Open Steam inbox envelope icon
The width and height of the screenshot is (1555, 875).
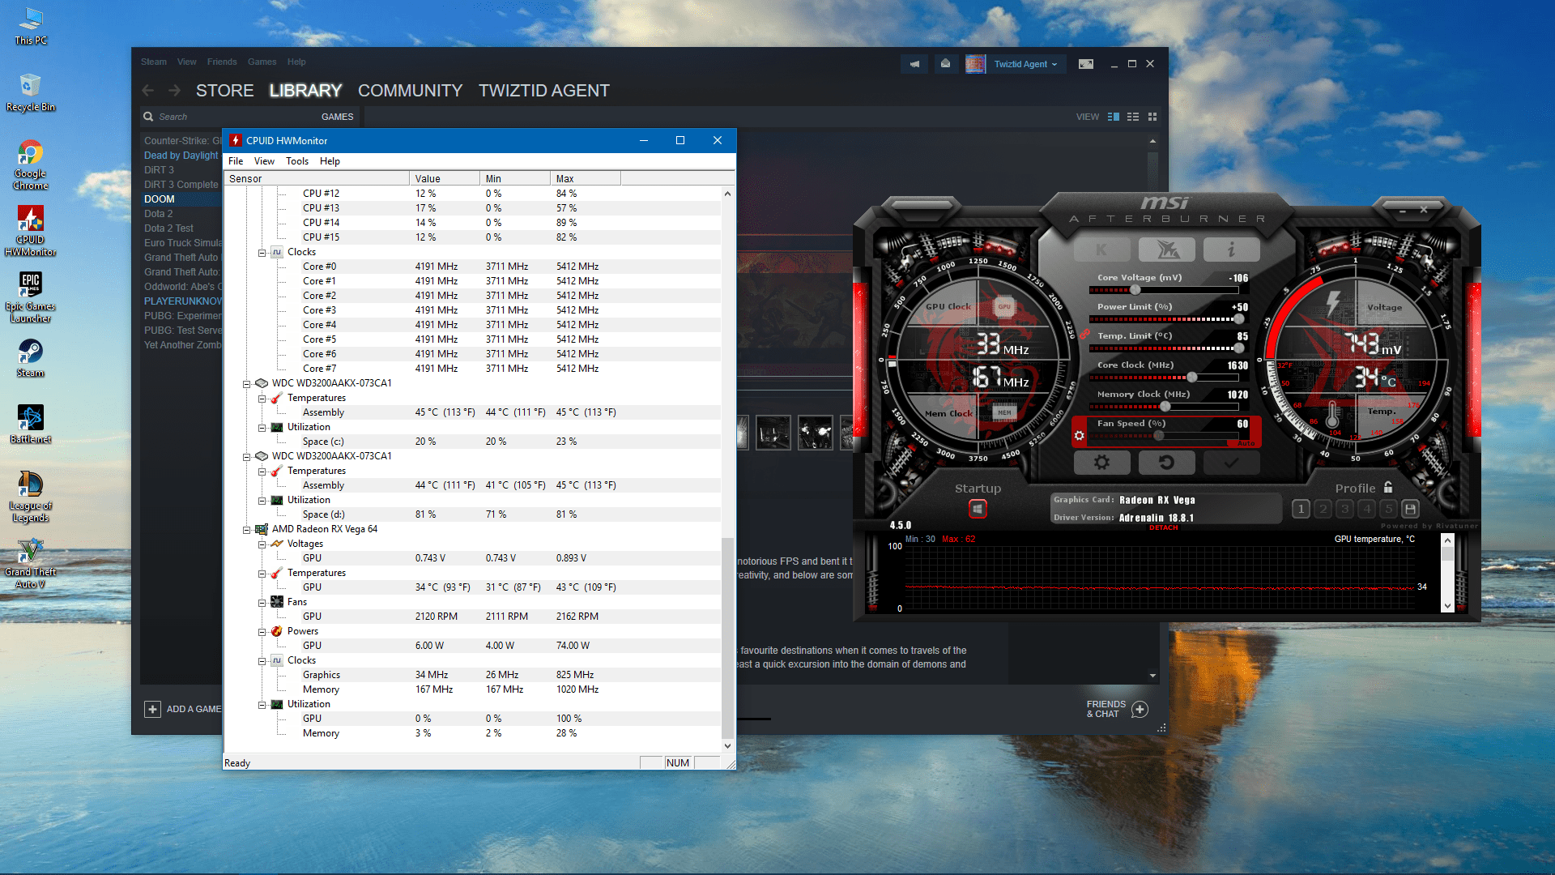[945, 64]
